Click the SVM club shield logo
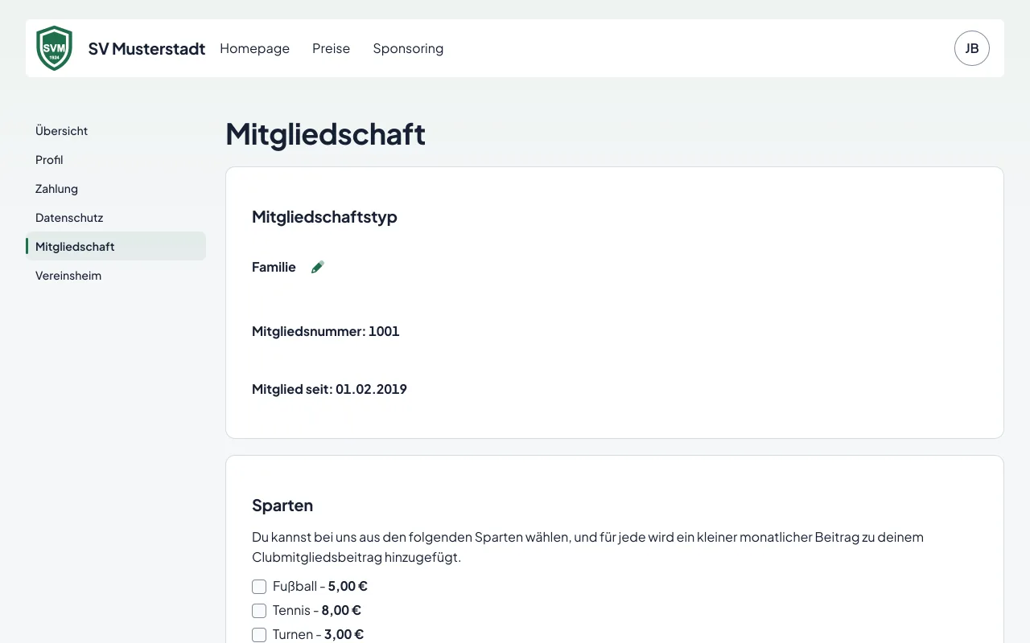The height and width of the screenshot is (643, 1030). (x=55, y=48)
